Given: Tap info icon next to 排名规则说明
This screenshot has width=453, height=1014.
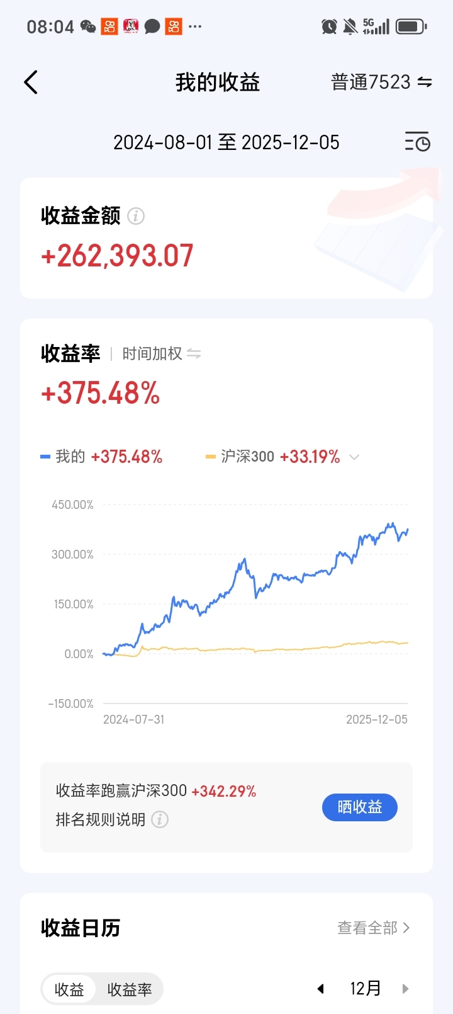Looking at the screenshot, I should 160,819.
